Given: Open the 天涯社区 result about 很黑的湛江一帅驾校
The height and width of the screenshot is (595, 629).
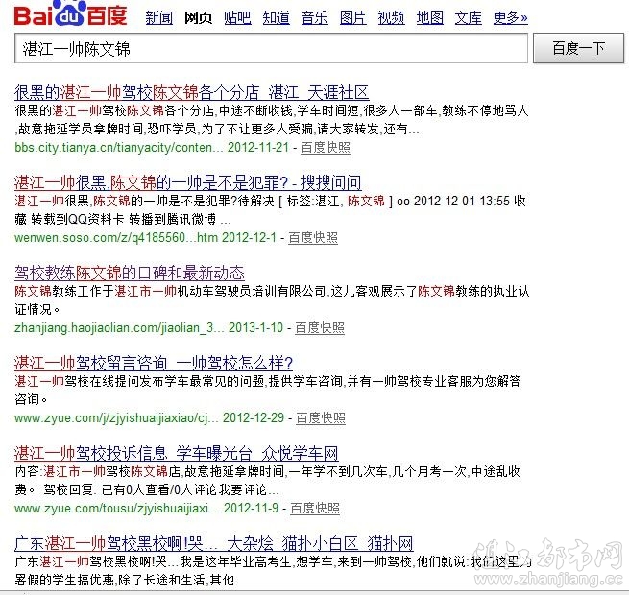Looking at the screenshot, I should pyautogui.click(x=192, y=92).
